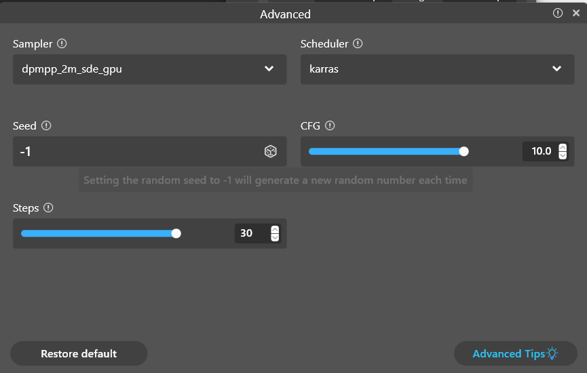The width and height of the screenshot is (587, 373).
Task: Click the Steps slider handle
Action: coord(176,233)
